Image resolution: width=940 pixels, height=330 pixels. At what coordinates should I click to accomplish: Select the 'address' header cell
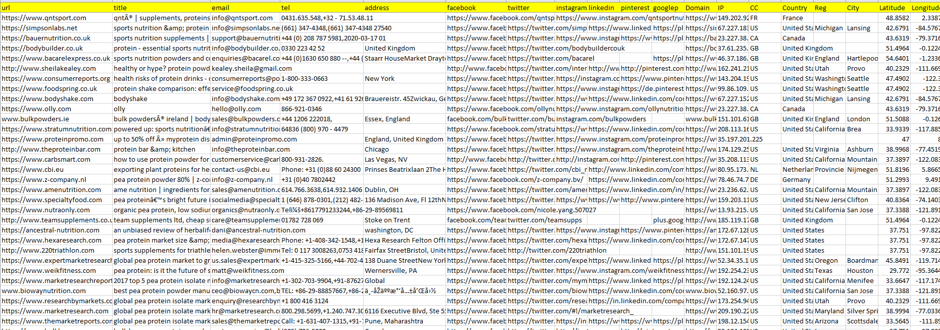[405, 8]
